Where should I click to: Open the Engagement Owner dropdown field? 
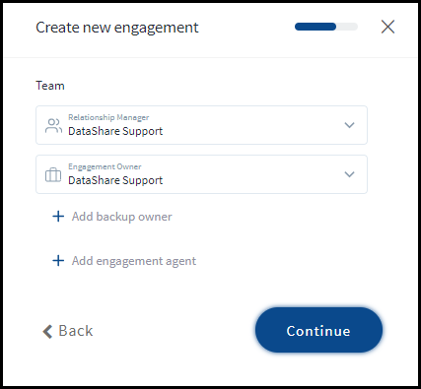click(201, 174)
